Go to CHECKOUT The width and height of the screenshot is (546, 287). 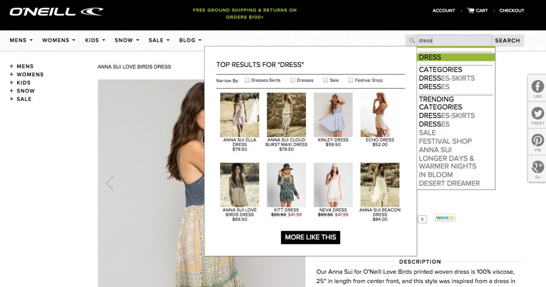click(511, 11)
